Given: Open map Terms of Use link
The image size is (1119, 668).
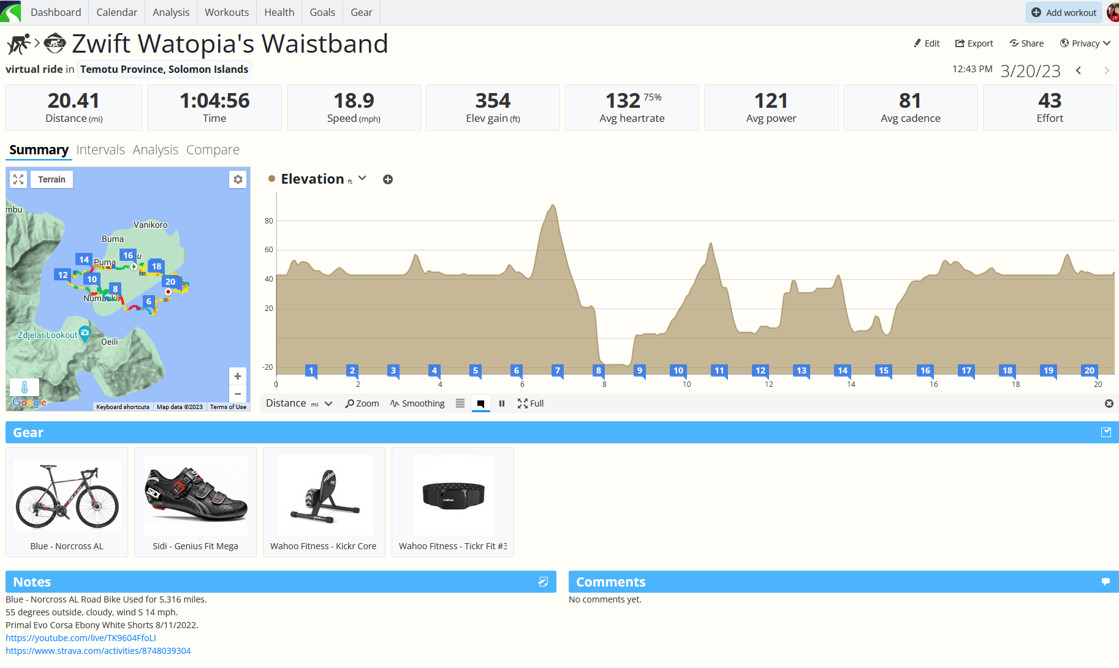Looking at the screenshot, I should (228, 407).
